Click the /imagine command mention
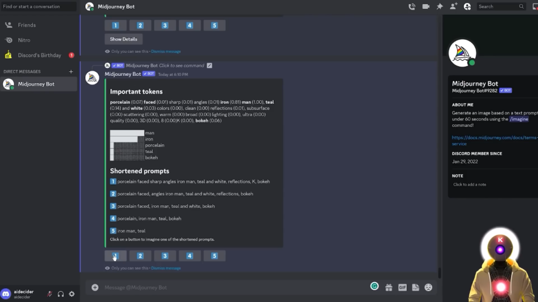The image size is (538, 302). point(519,119)
